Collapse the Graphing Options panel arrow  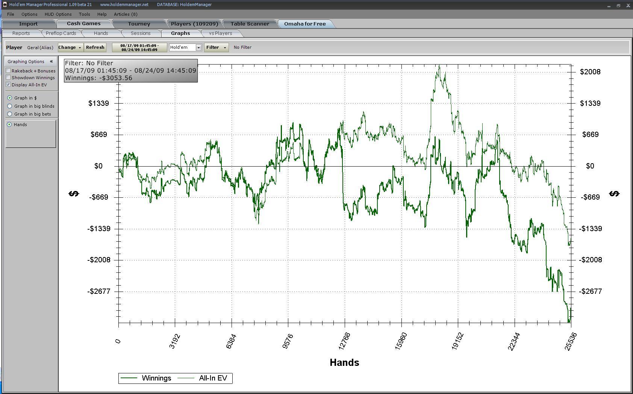click(x=51, y=62)
